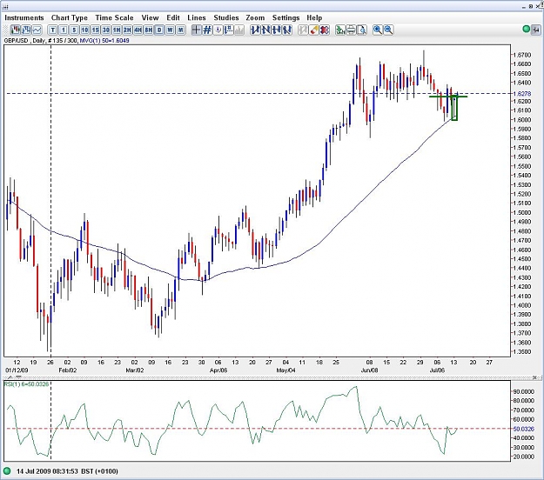Zoom in with the plus magnifier

(x=378, y=30)
